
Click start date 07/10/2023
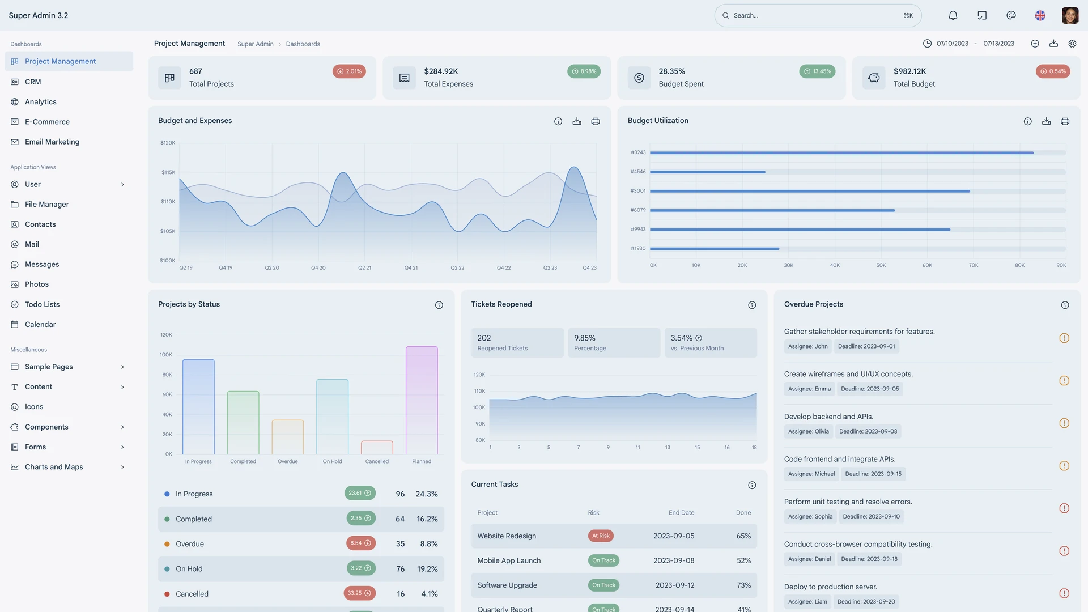[952, 44]
